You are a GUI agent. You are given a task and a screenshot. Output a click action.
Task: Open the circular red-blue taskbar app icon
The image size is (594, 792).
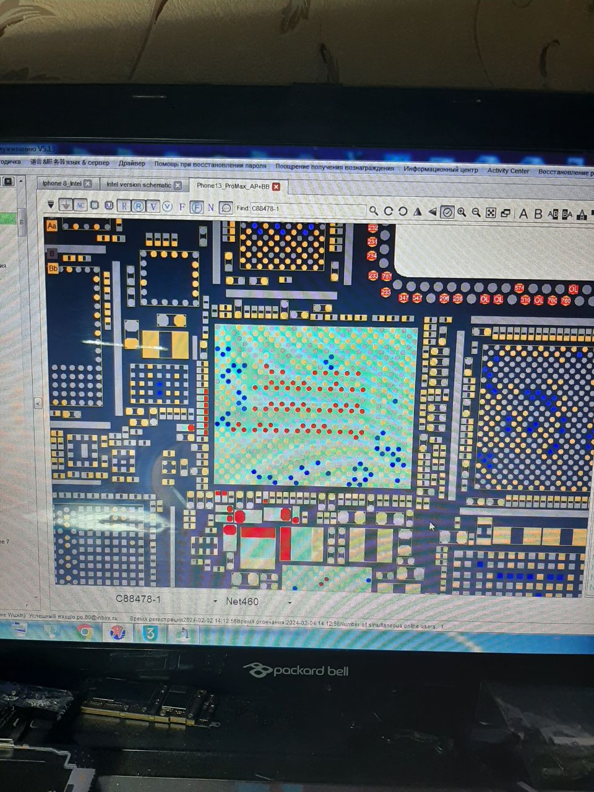118,633
